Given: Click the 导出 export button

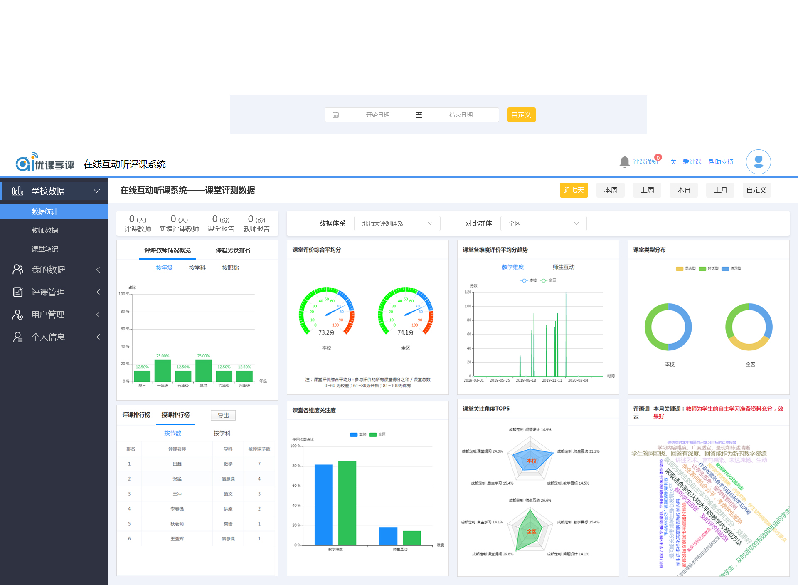Looking at the screenshot, I should pos(223,415).
